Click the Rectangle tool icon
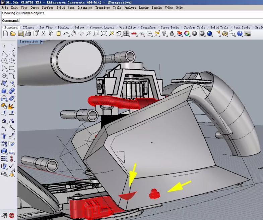The height and width of the screenshot is (220, 263). [11, 68]
